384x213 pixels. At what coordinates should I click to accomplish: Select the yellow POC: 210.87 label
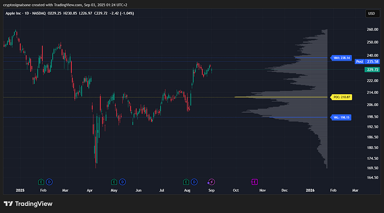(x=341, y=97)
